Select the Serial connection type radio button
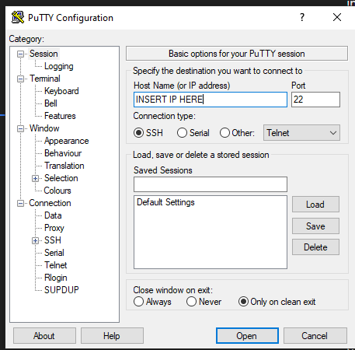The height and width of the screenshot is (350, 355). tap(182, 133)
